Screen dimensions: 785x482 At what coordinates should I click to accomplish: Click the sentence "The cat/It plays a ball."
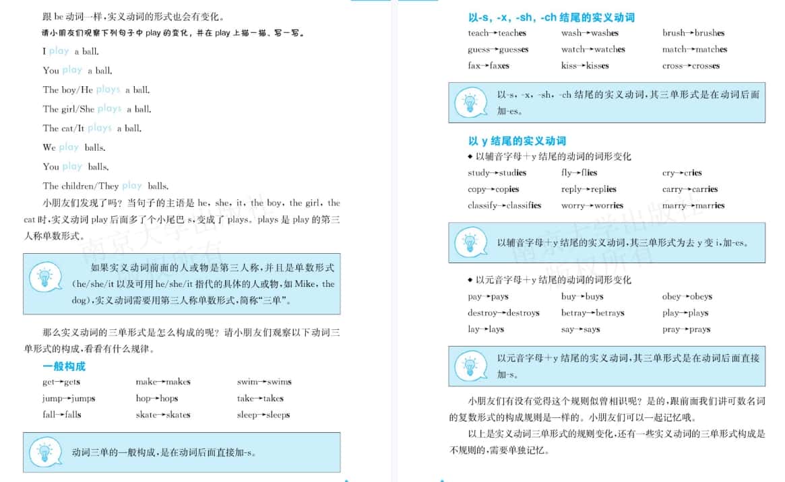pyautogui.click(x=92, y=129)
